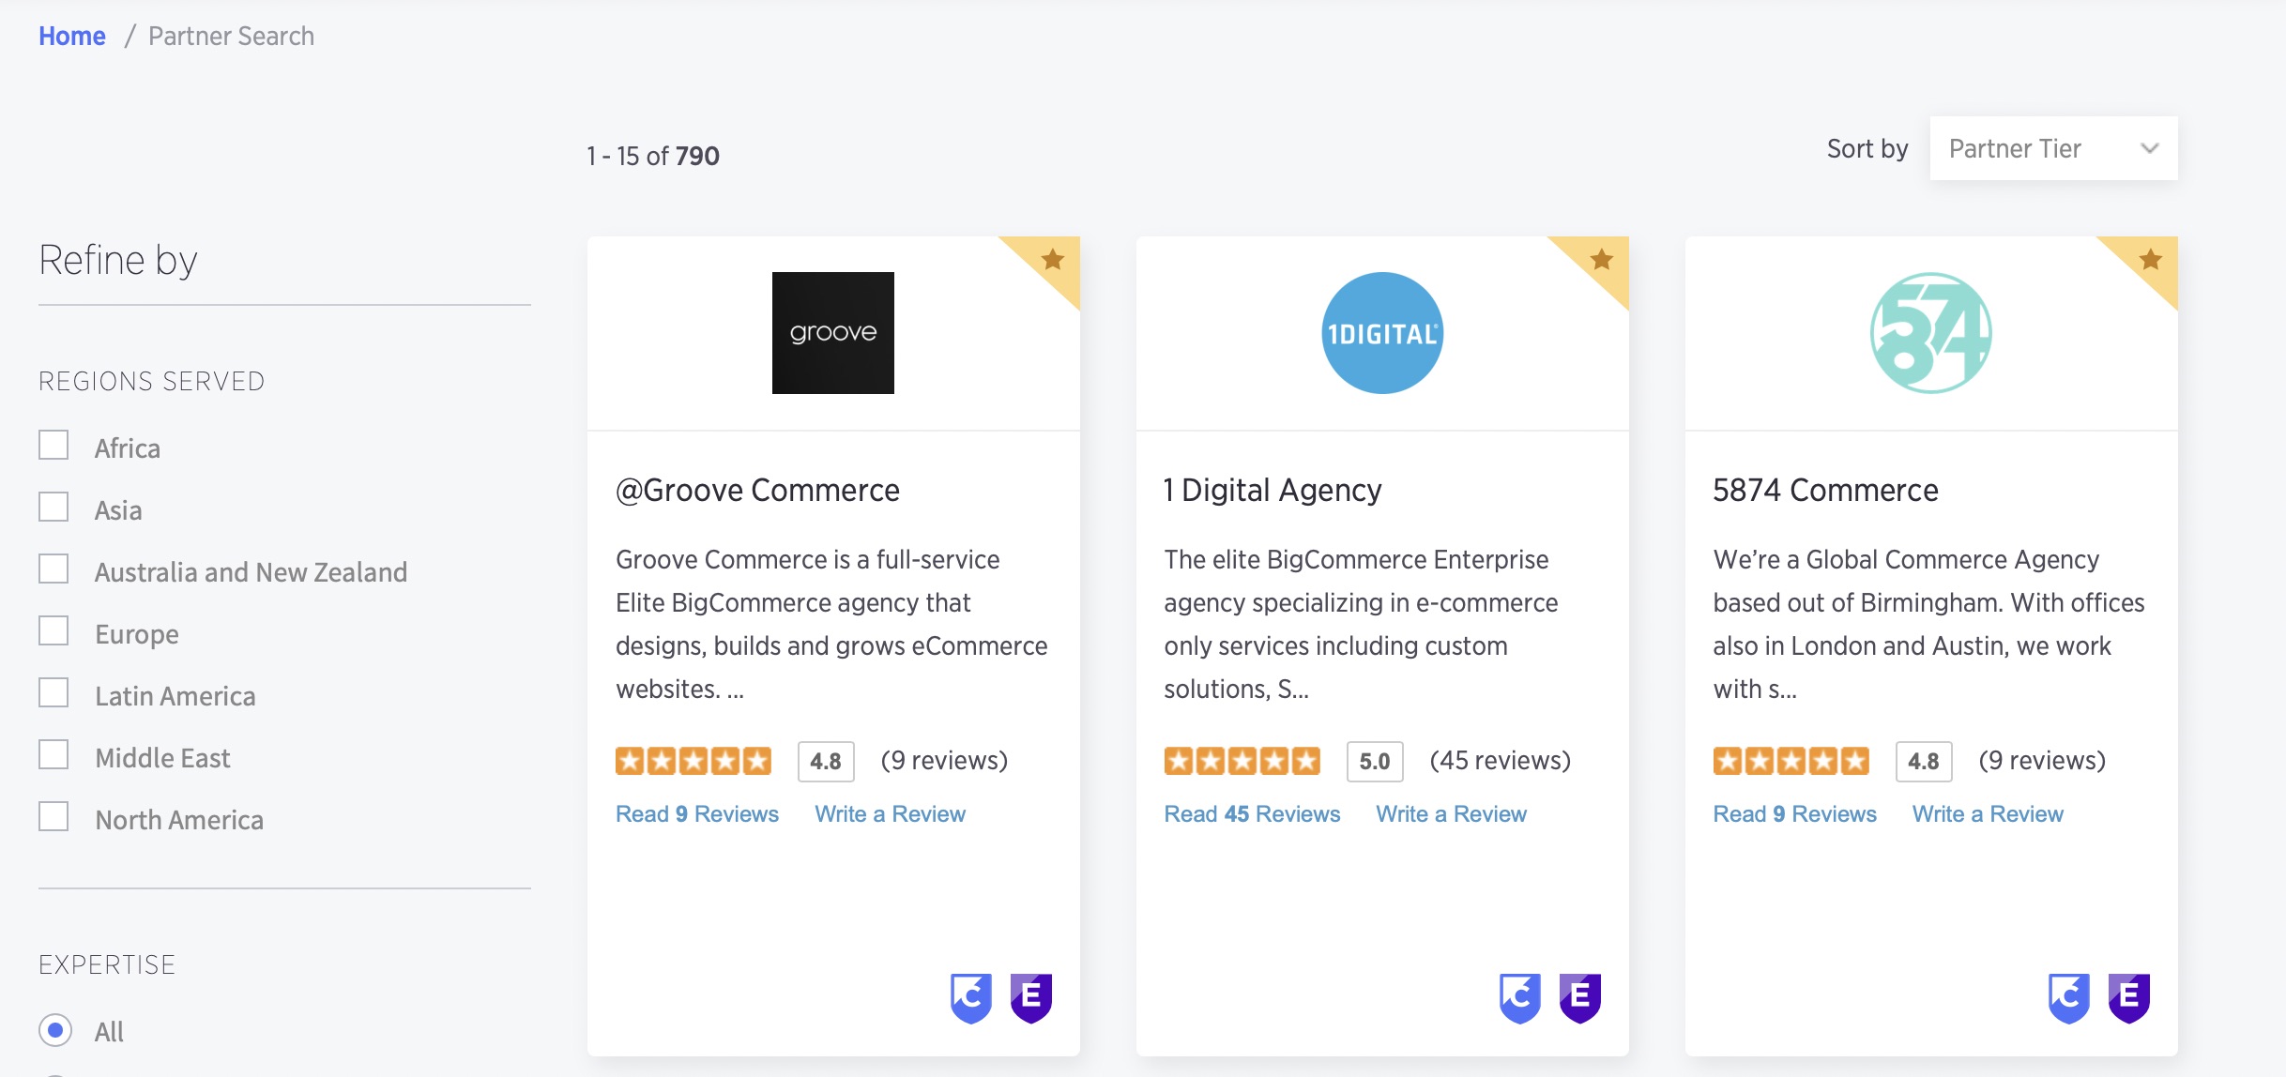Enable the North America region checkbox
This screenshot has height=1077, width=2286.
point(53,816)
